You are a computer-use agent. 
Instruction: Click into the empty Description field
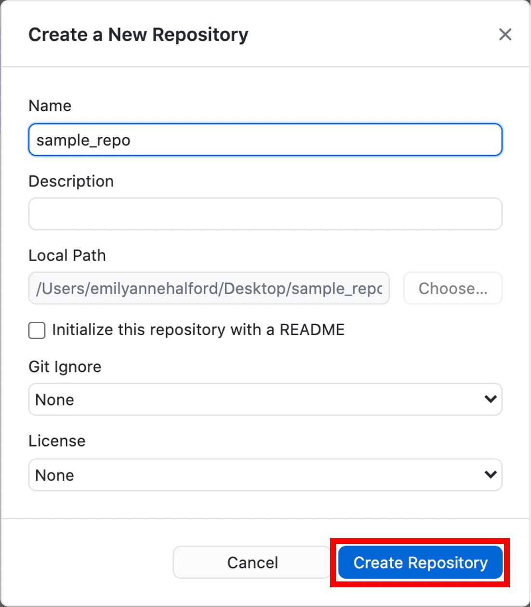tap(265, 214)
